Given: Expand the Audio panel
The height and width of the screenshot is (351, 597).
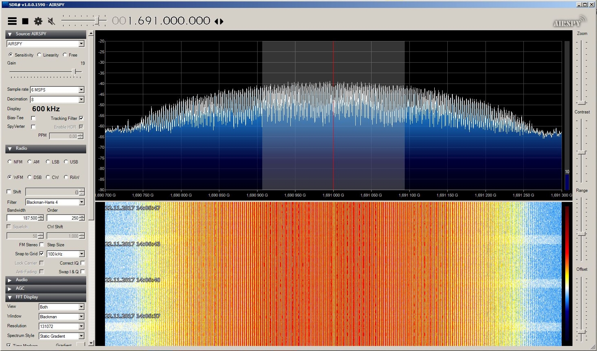Looking at the screenshot, I should click(46, 280).
